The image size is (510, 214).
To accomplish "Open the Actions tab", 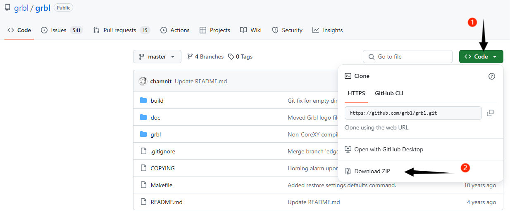I will click(x=175, y=30).
